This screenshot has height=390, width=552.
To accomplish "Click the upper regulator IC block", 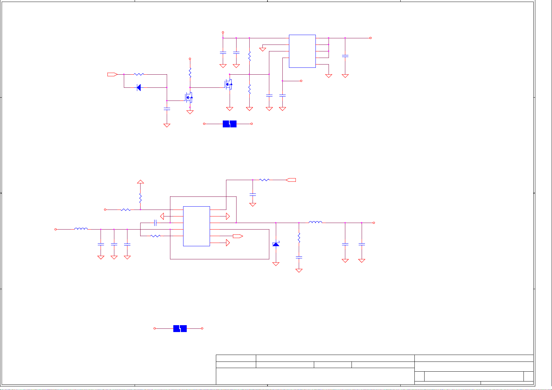I will 302,51.
